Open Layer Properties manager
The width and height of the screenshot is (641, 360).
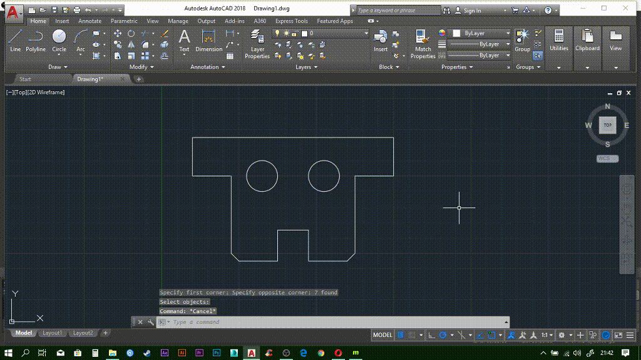coord(257,44)
